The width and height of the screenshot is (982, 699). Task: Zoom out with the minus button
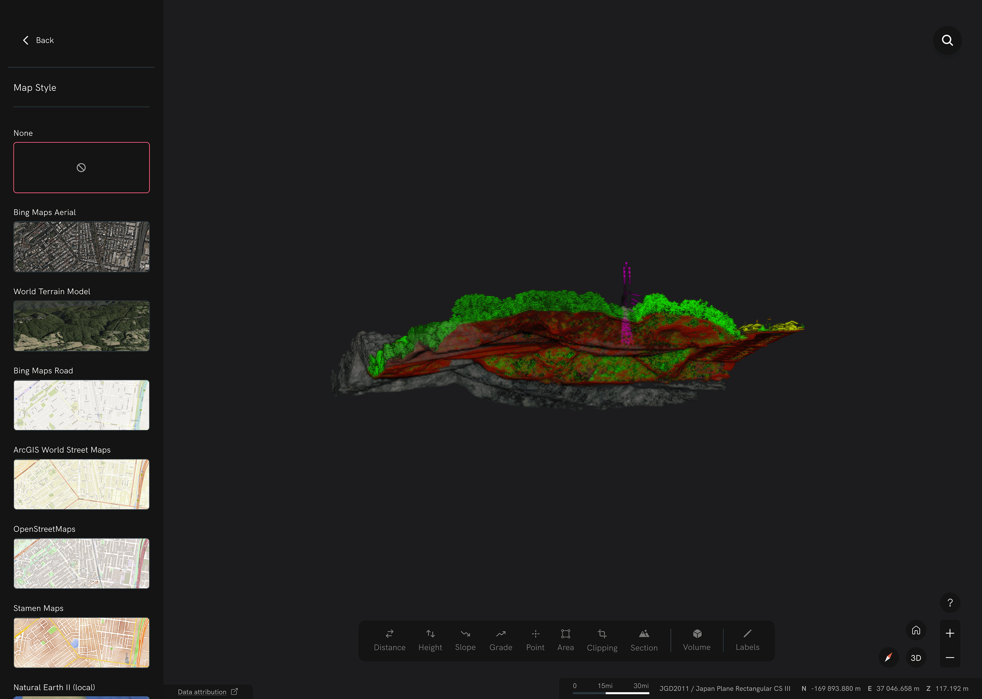(950, 658)
